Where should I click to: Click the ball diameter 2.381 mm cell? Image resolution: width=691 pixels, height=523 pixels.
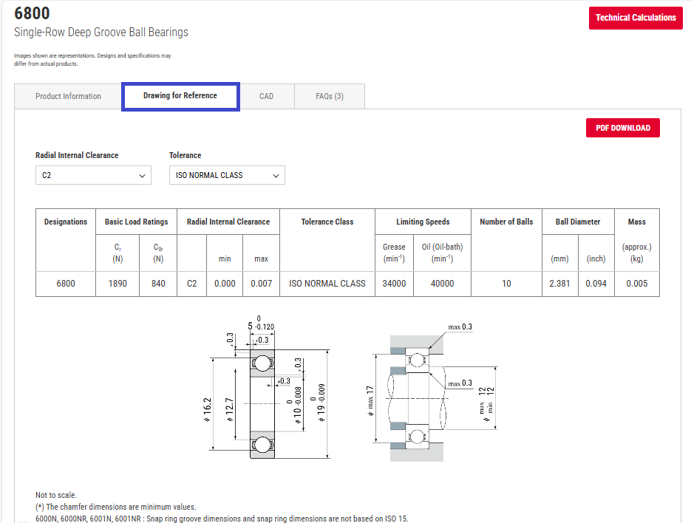click(x=559, y=284)
